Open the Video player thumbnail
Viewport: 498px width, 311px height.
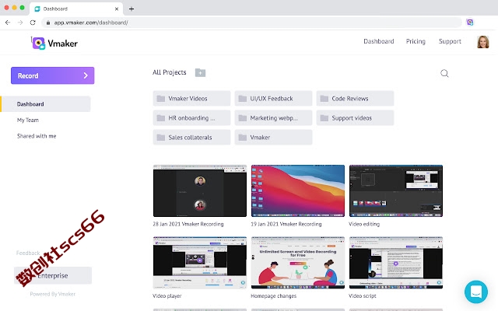tap(200, 263)
